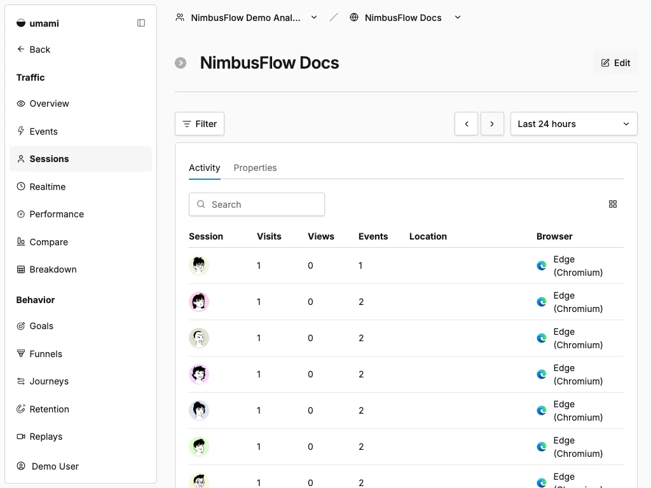
Task: Open the Compare page
Action: (x=81, y=242)
